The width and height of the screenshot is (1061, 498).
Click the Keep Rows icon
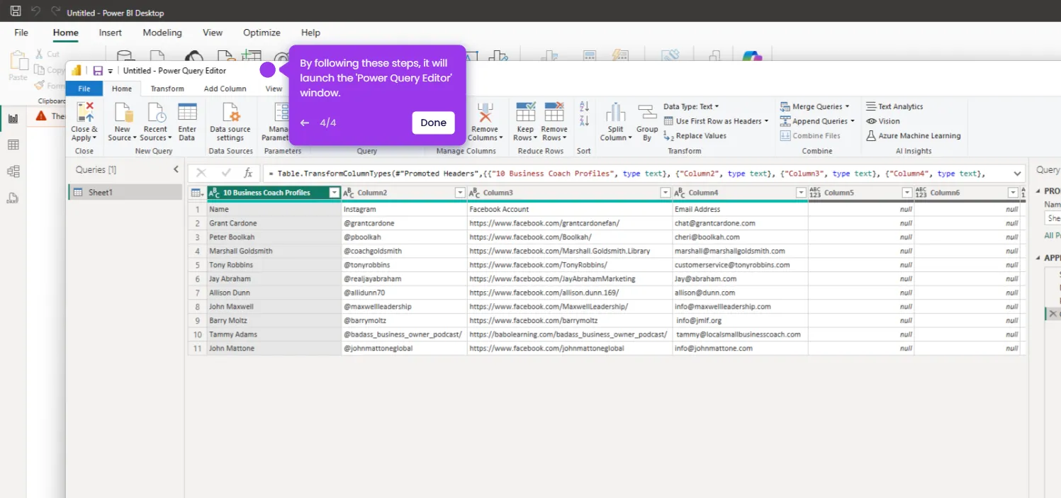point(525,113)
